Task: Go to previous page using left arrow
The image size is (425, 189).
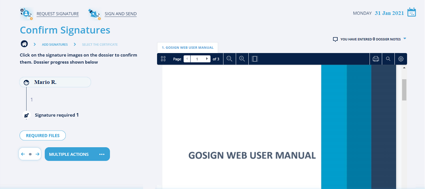Action: tap(187, 59)
